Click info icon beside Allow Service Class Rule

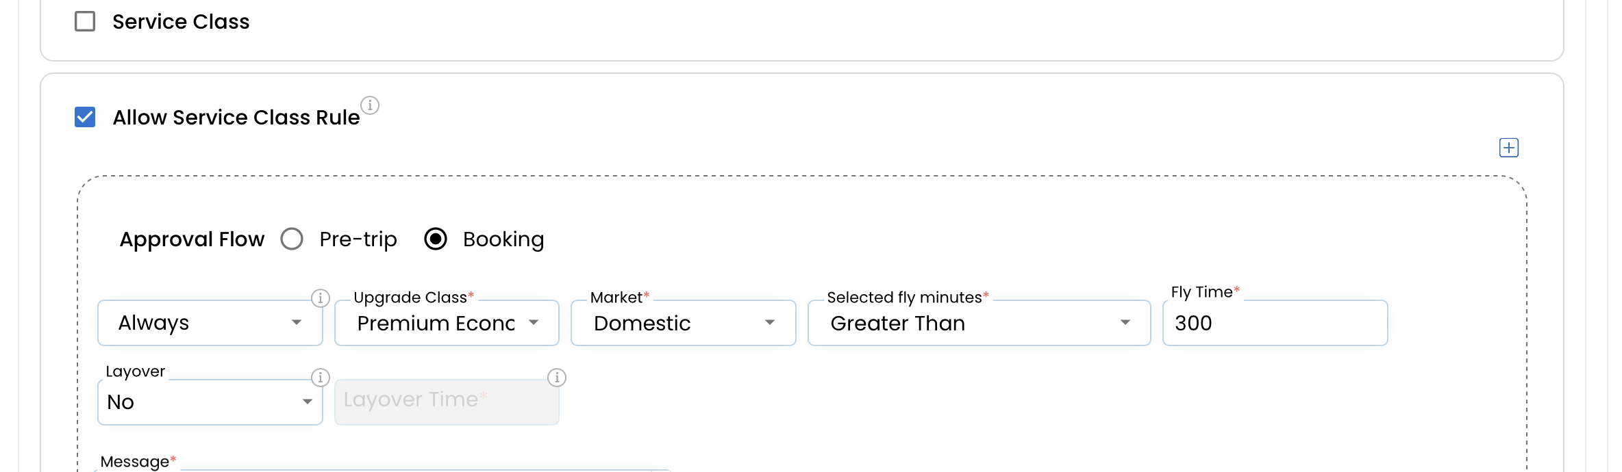coord(370,105)
